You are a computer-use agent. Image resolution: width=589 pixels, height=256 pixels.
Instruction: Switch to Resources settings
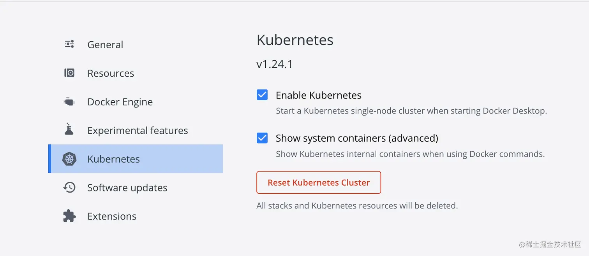111,73
